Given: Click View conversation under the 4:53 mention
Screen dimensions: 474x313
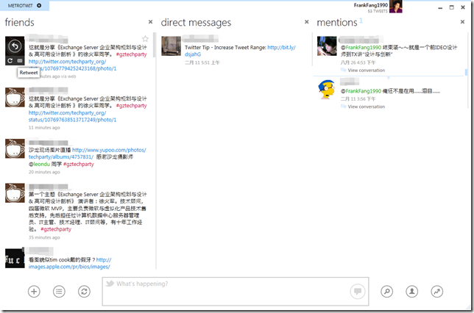Looking at the screenshot, I should [366, 71].
